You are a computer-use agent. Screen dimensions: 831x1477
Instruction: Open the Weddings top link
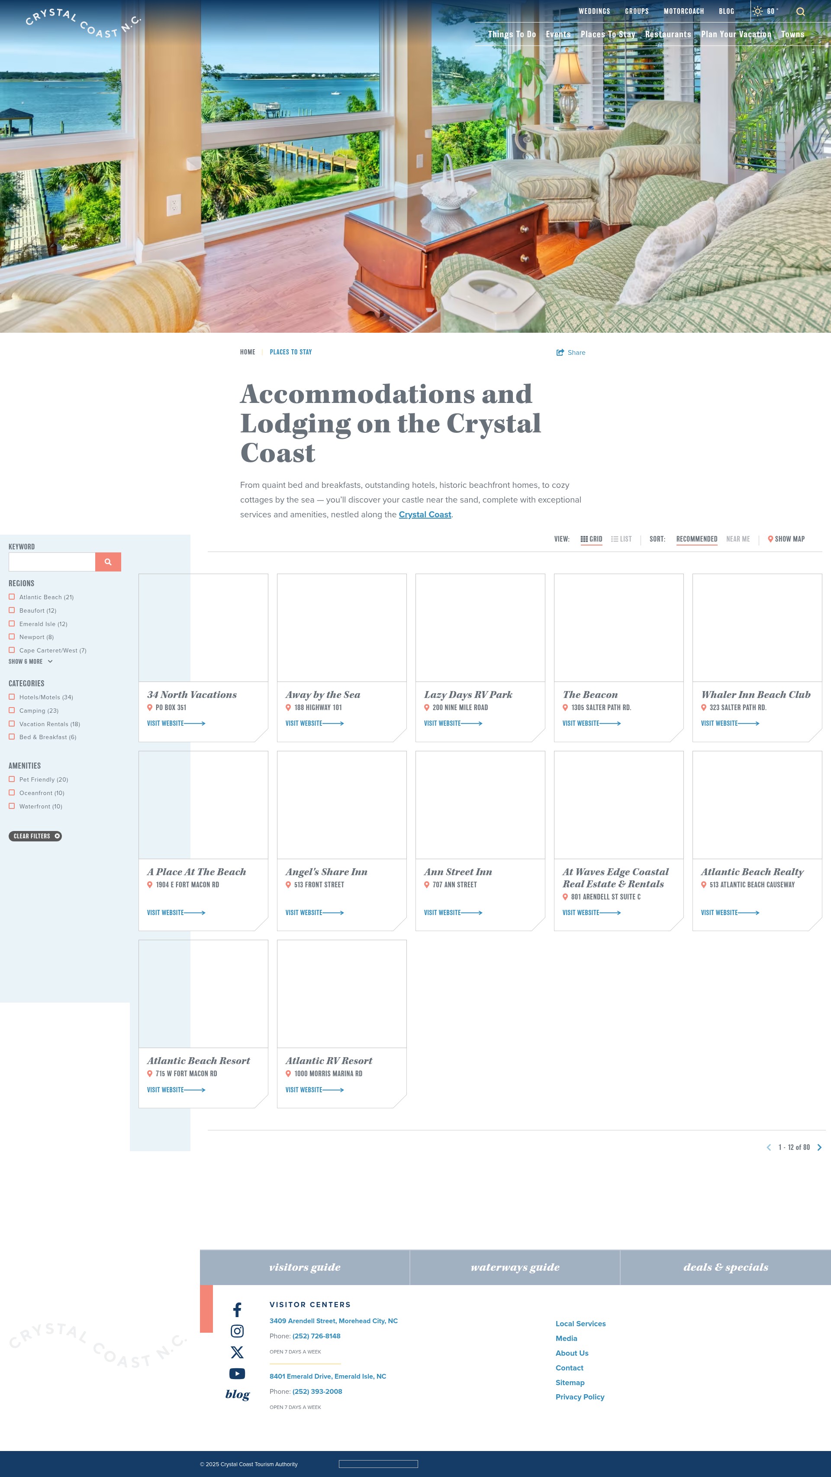595,11
